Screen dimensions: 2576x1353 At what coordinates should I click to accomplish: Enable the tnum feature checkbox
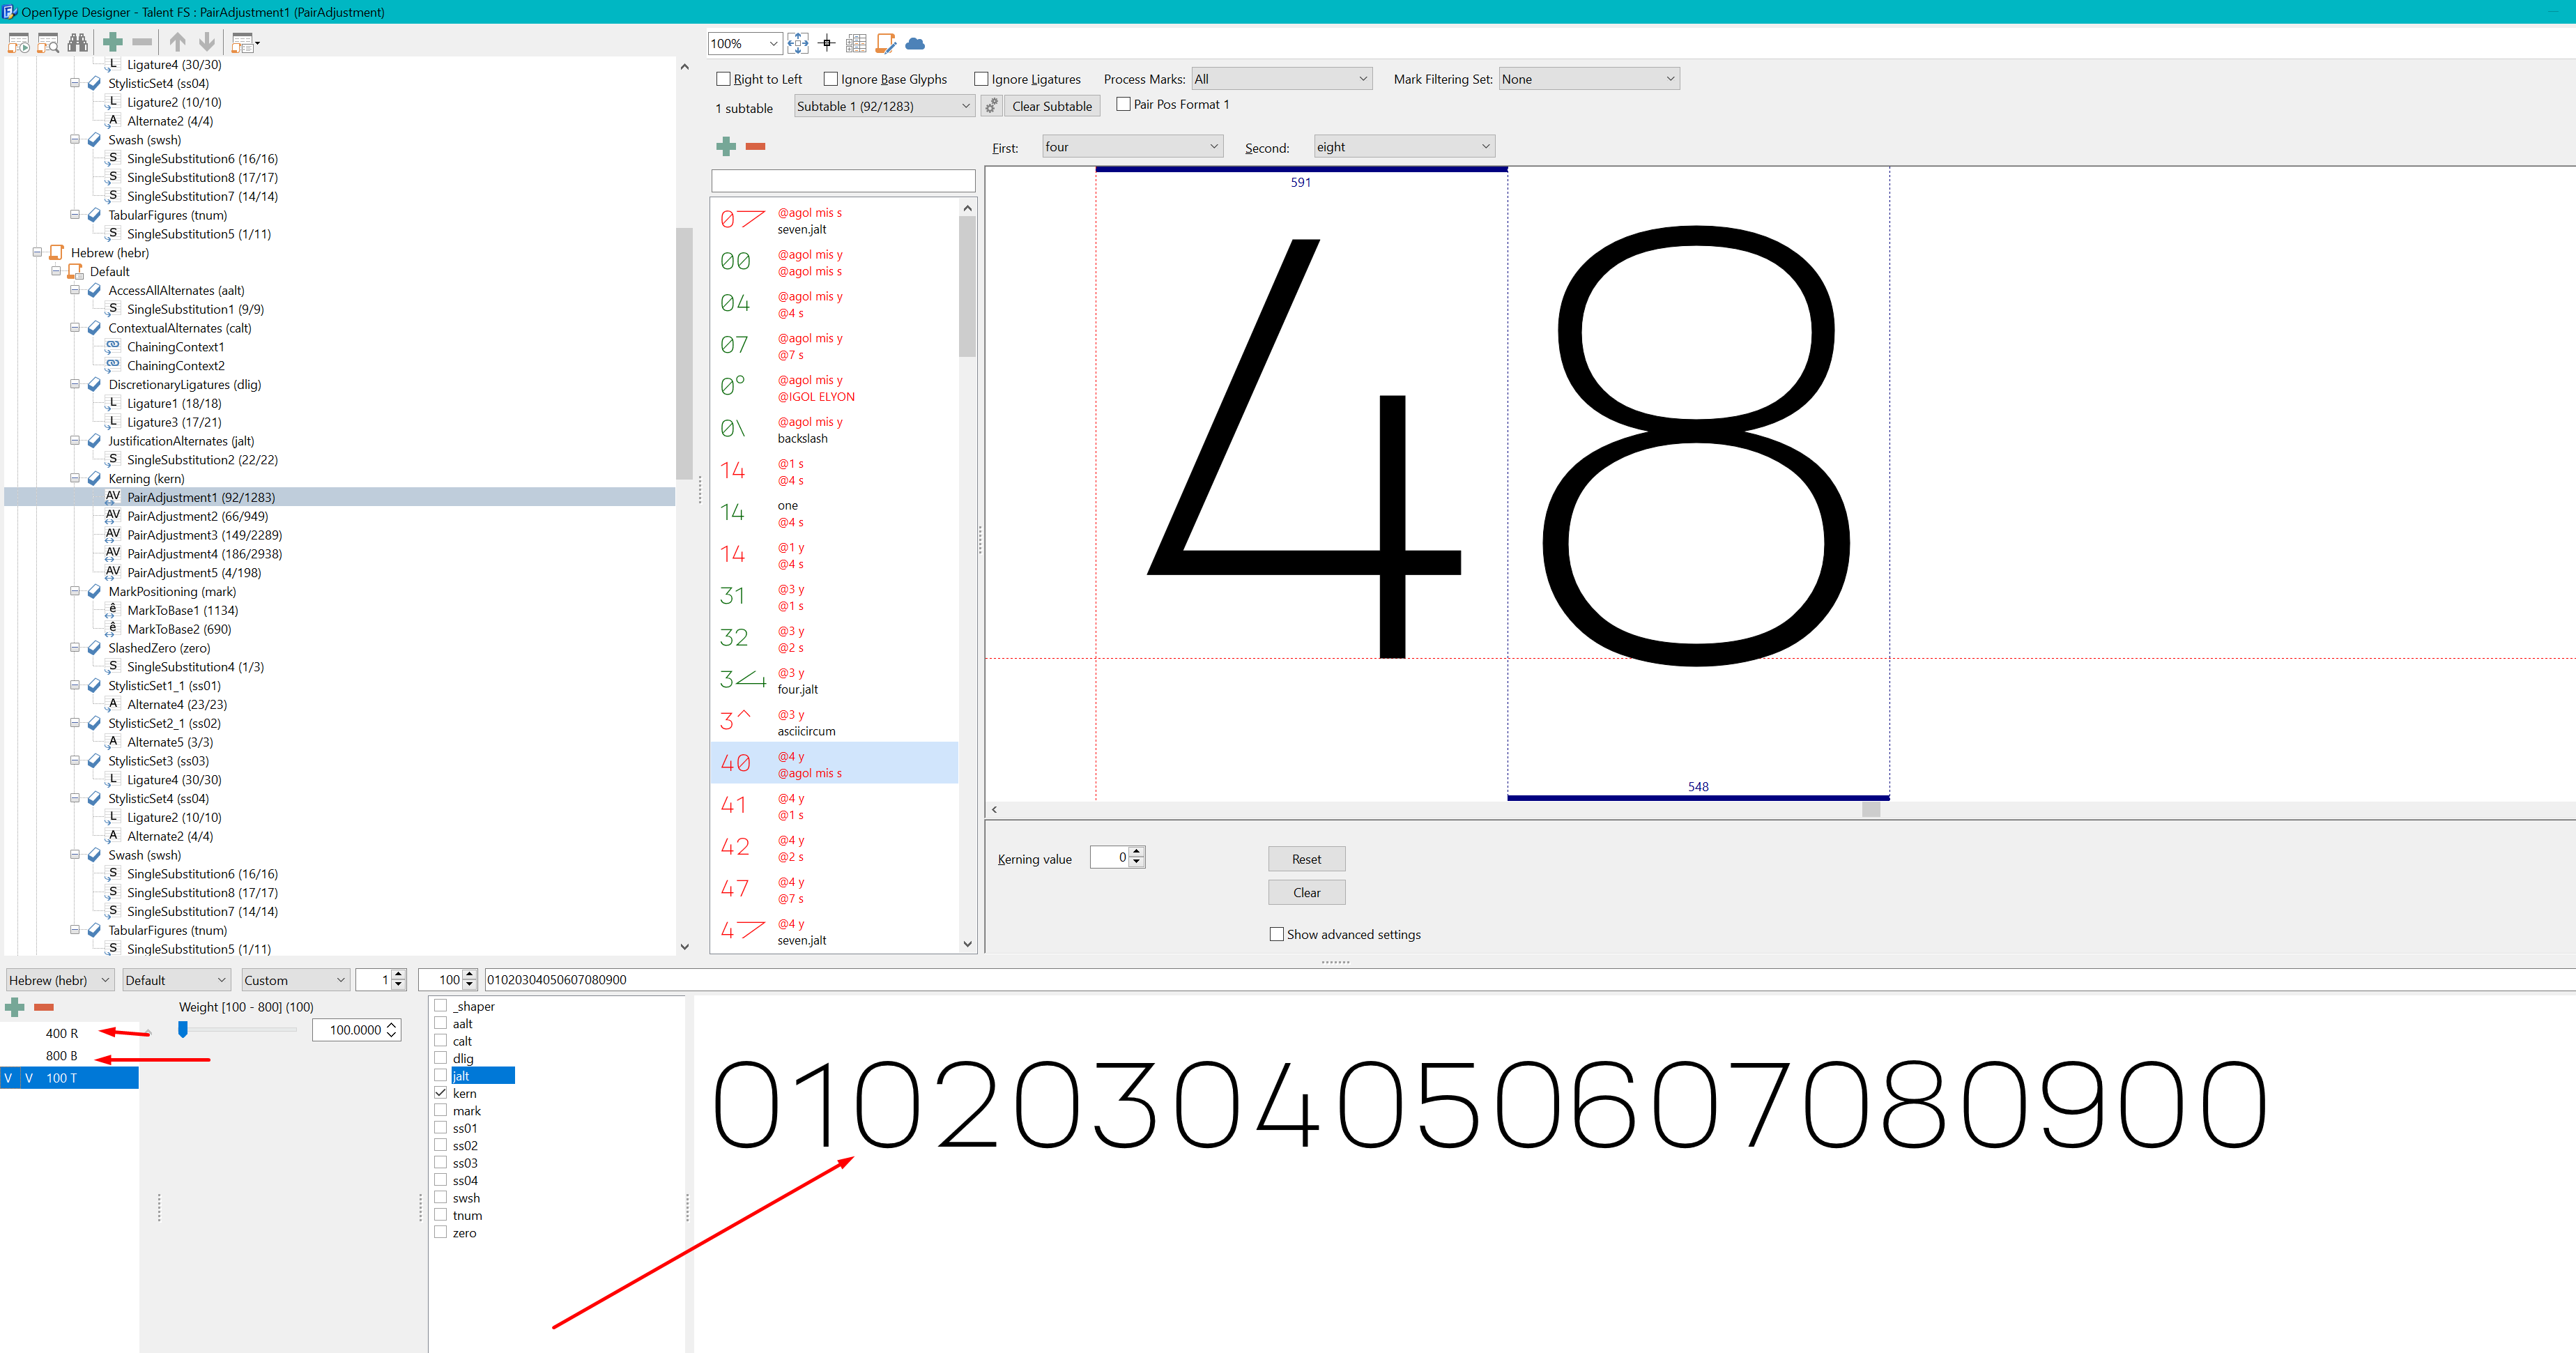440,1215
